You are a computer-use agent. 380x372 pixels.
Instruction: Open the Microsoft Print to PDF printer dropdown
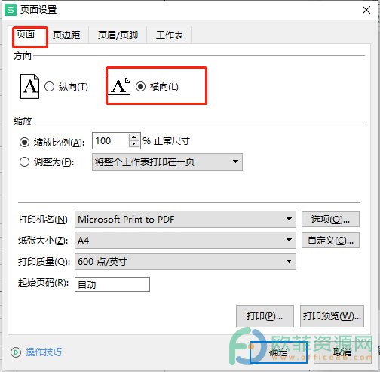[185, 219]
